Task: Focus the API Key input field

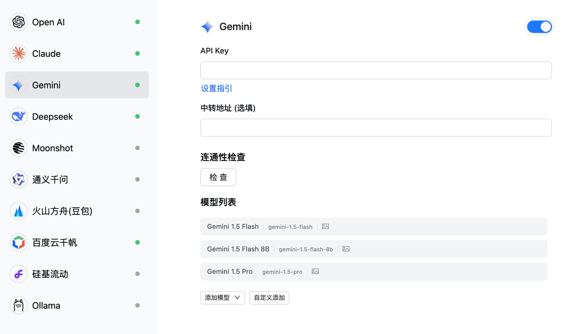Action: [x=376, y=70]
